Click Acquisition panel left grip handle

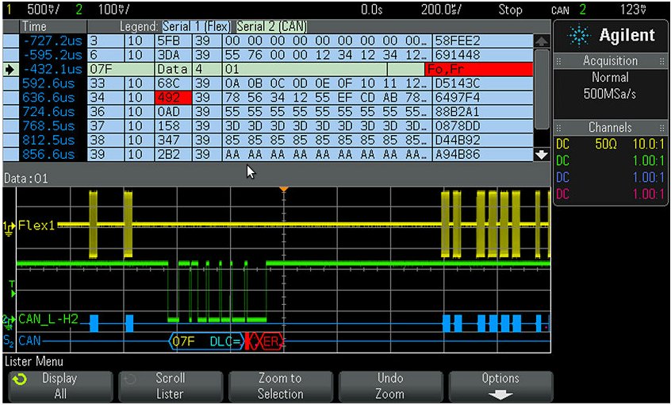[558, 61]
